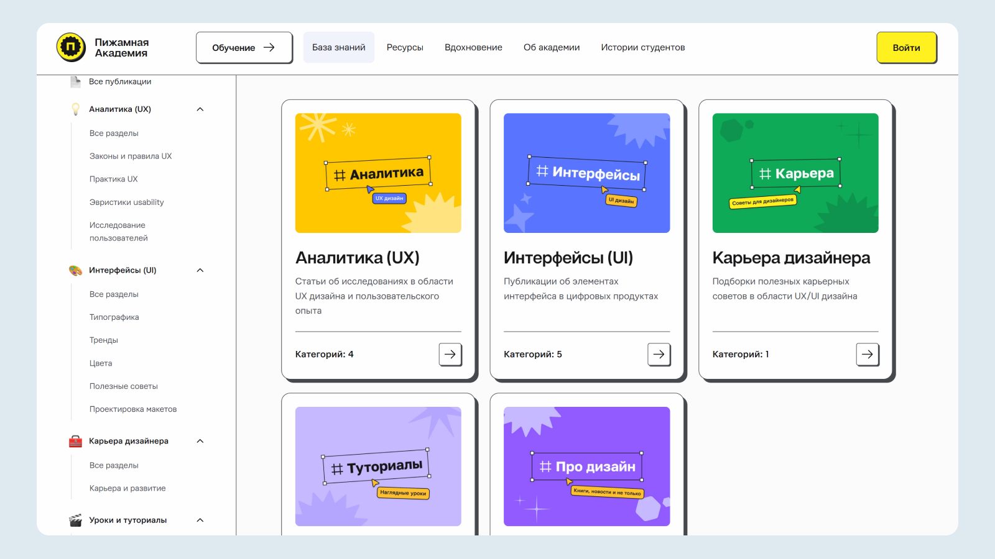Click the Войти button
The width and height of the screenshot is (995, 559).
[906, 47]
